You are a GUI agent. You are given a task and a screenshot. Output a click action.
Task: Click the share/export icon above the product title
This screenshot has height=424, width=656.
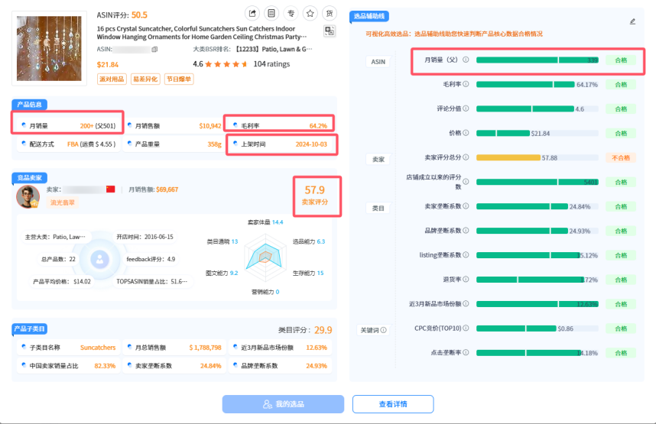(x=252, y=14)
